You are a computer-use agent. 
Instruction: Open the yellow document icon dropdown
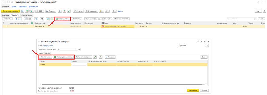tap(101, 11)
